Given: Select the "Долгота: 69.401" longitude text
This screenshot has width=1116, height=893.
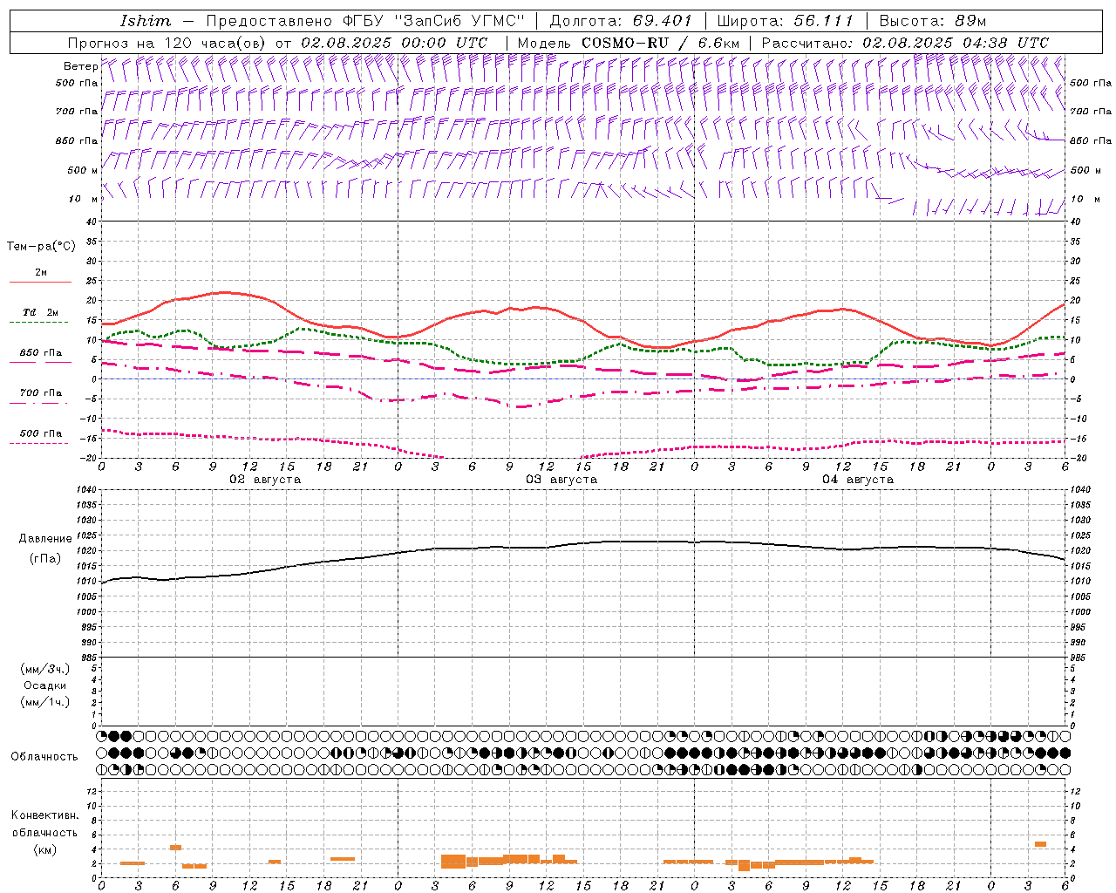Looking at the screenshot, I should tap(621, 21).
